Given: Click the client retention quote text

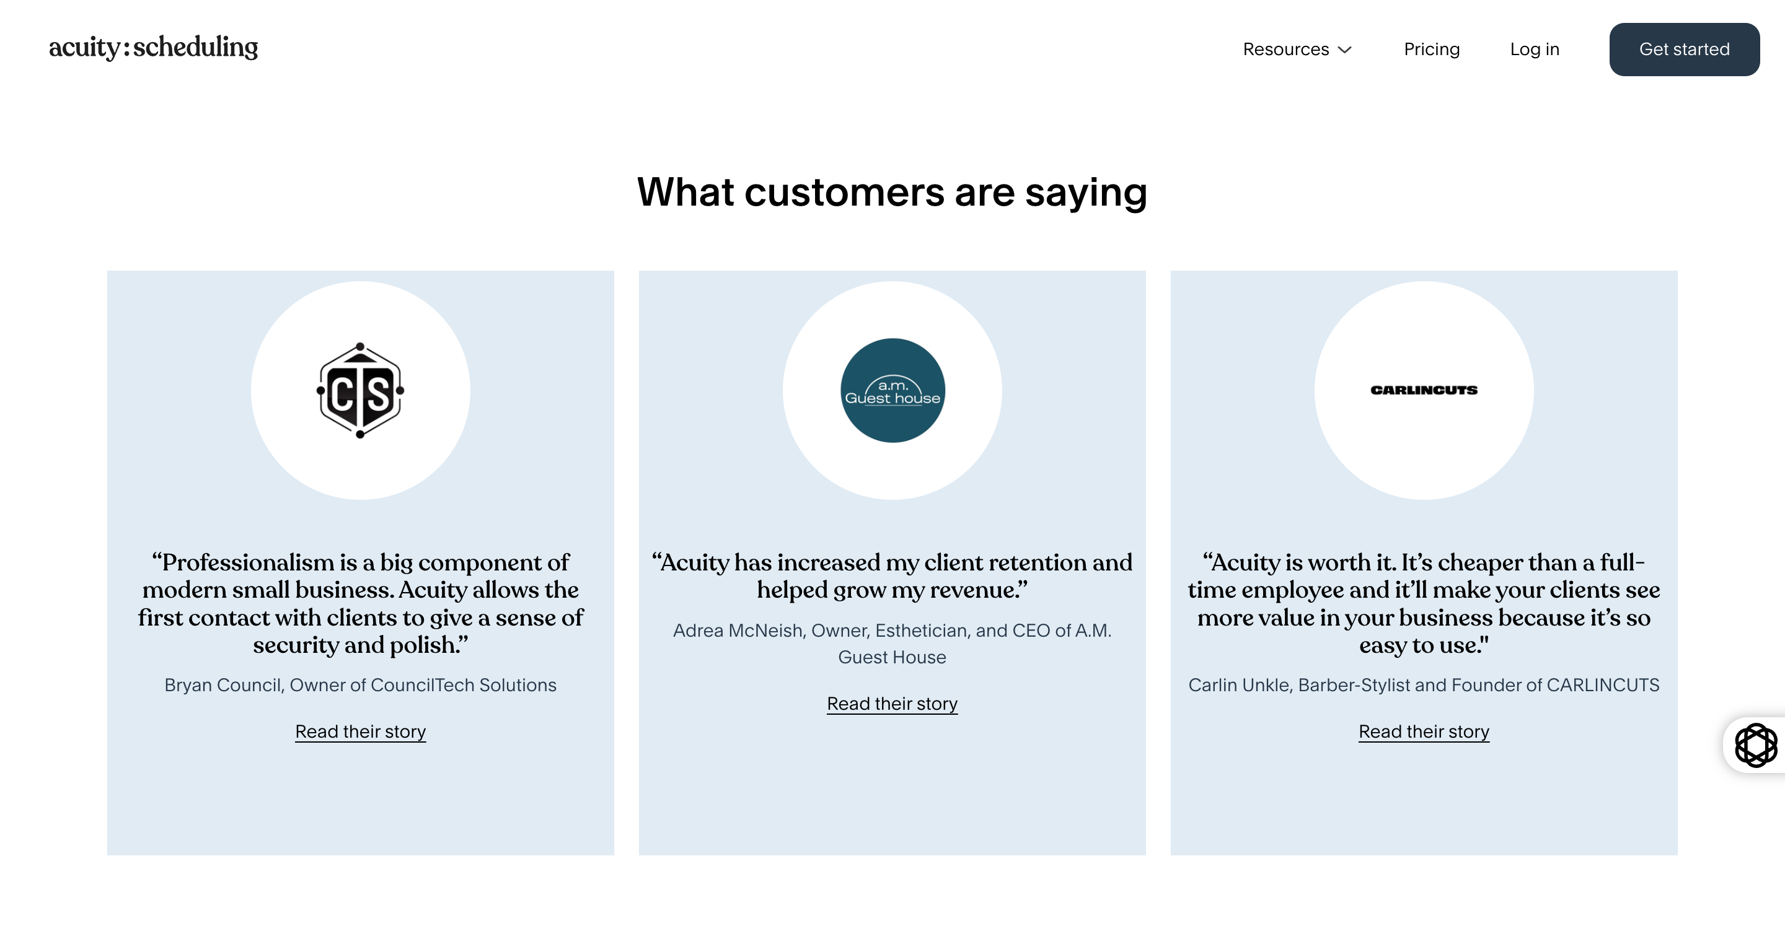Looking at the screenshot, I should coord(892,575).
